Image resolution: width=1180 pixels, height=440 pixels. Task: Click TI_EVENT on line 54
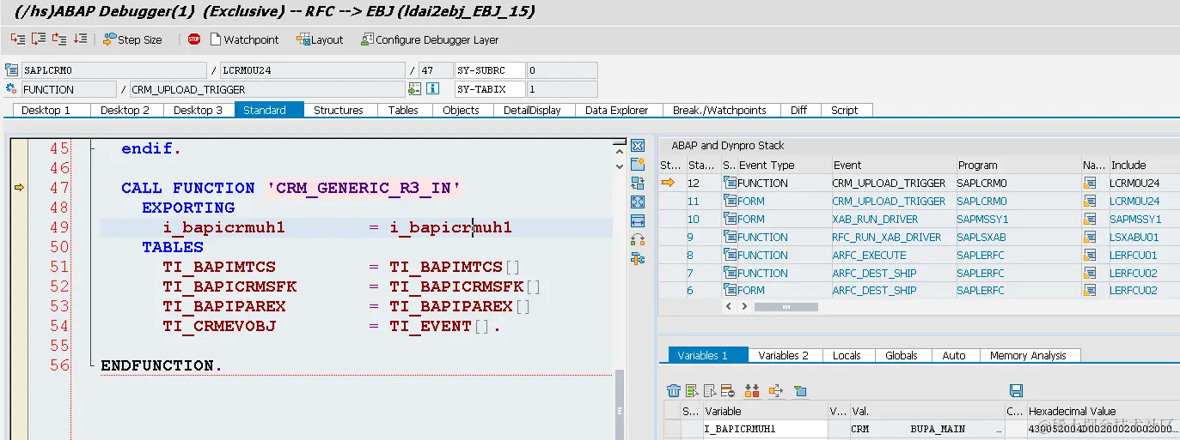[x=431, y=326]
